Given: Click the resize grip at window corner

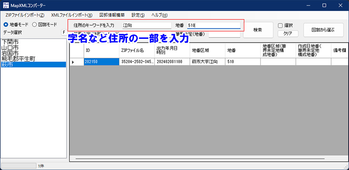Looking at the screenshot, I should [346, 167].
